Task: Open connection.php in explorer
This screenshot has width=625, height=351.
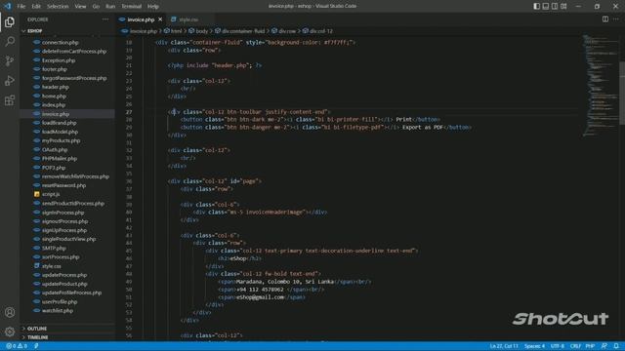Action: coord(60,42)
